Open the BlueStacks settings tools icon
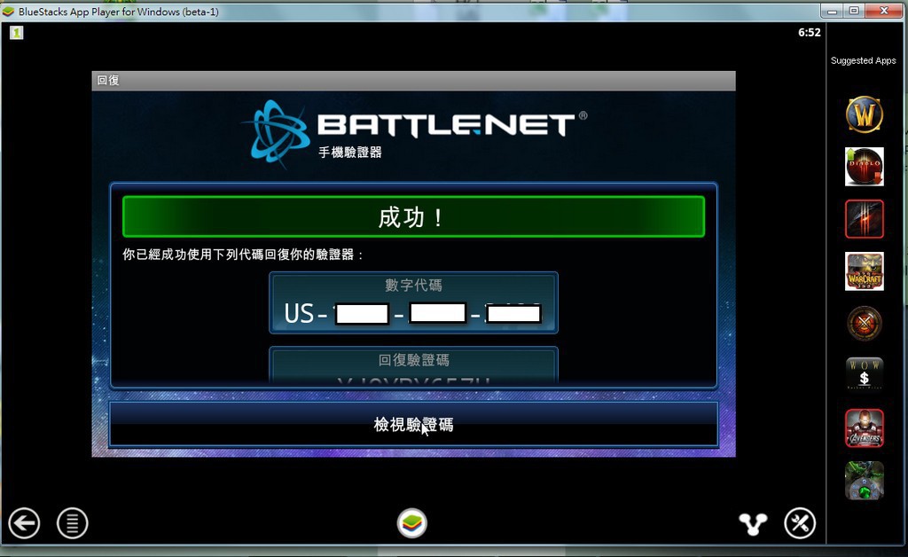 800,523
